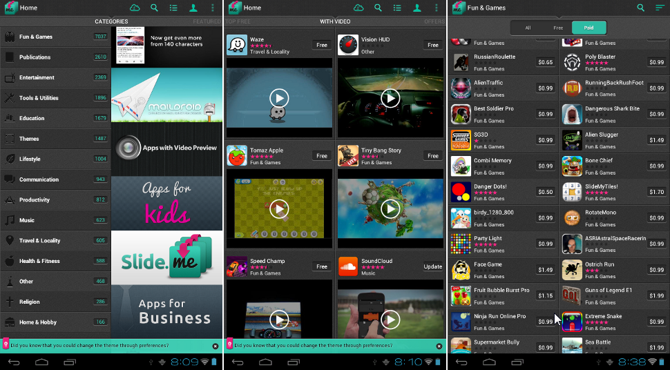Open the Speed Champ app icon
The image size is (670, 370).
click(237, 266)
